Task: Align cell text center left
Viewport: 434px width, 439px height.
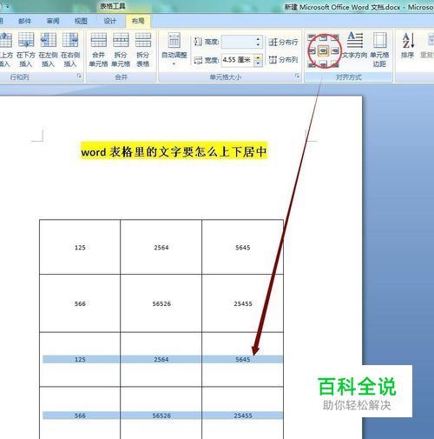Action: coord(312,51)
